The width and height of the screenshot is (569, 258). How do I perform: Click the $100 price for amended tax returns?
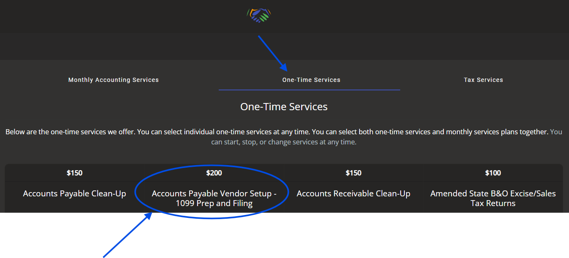[493, 173]
